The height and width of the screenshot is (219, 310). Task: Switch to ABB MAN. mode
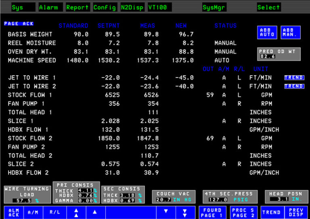point(290,32)
